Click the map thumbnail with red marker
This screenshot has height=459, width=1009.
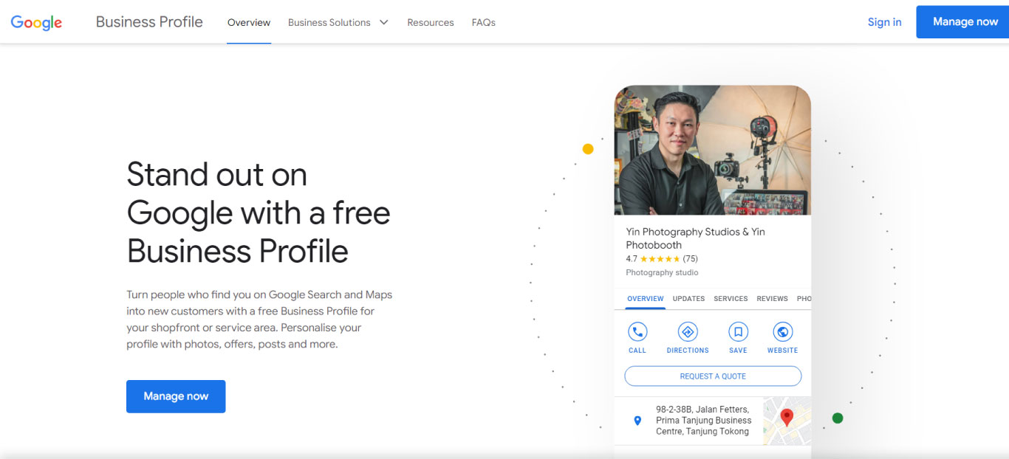pyautogui.click(x=787, y=421)
